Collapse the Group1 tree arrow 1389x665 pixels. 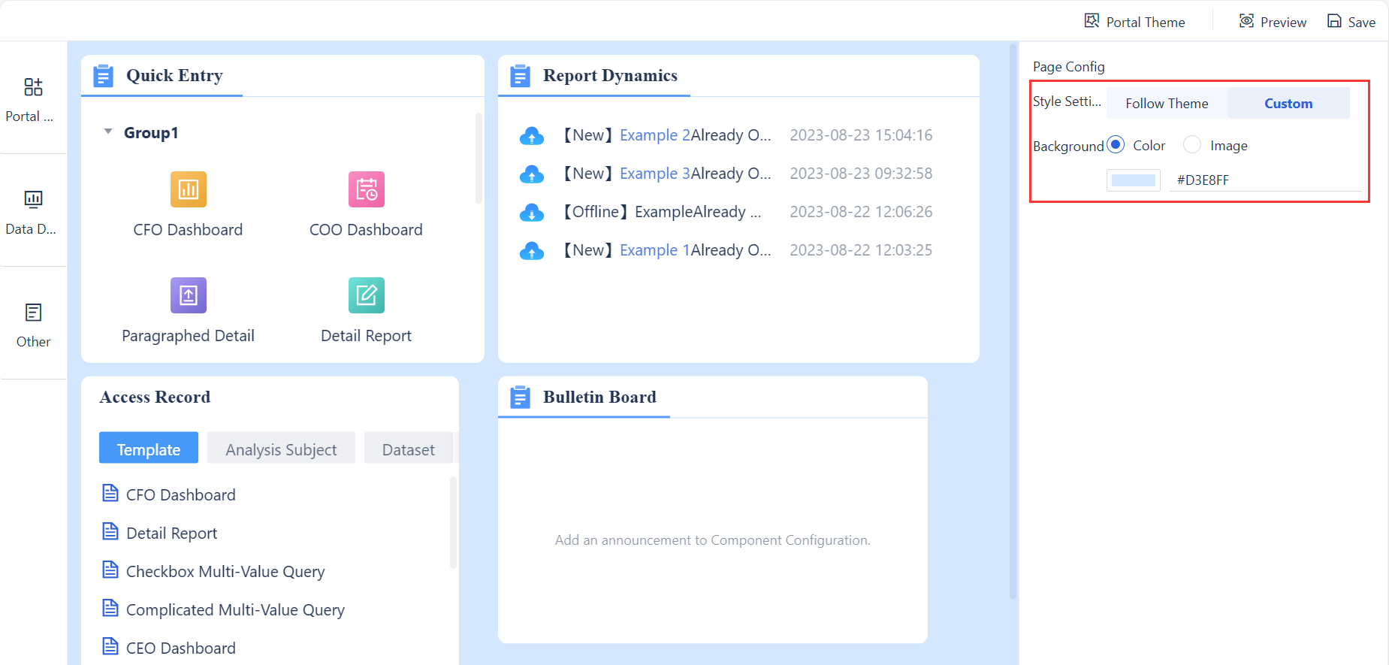108,131
